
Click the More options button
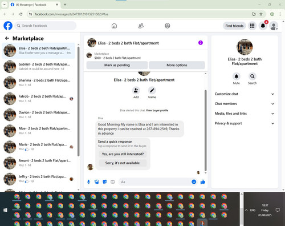177,65
